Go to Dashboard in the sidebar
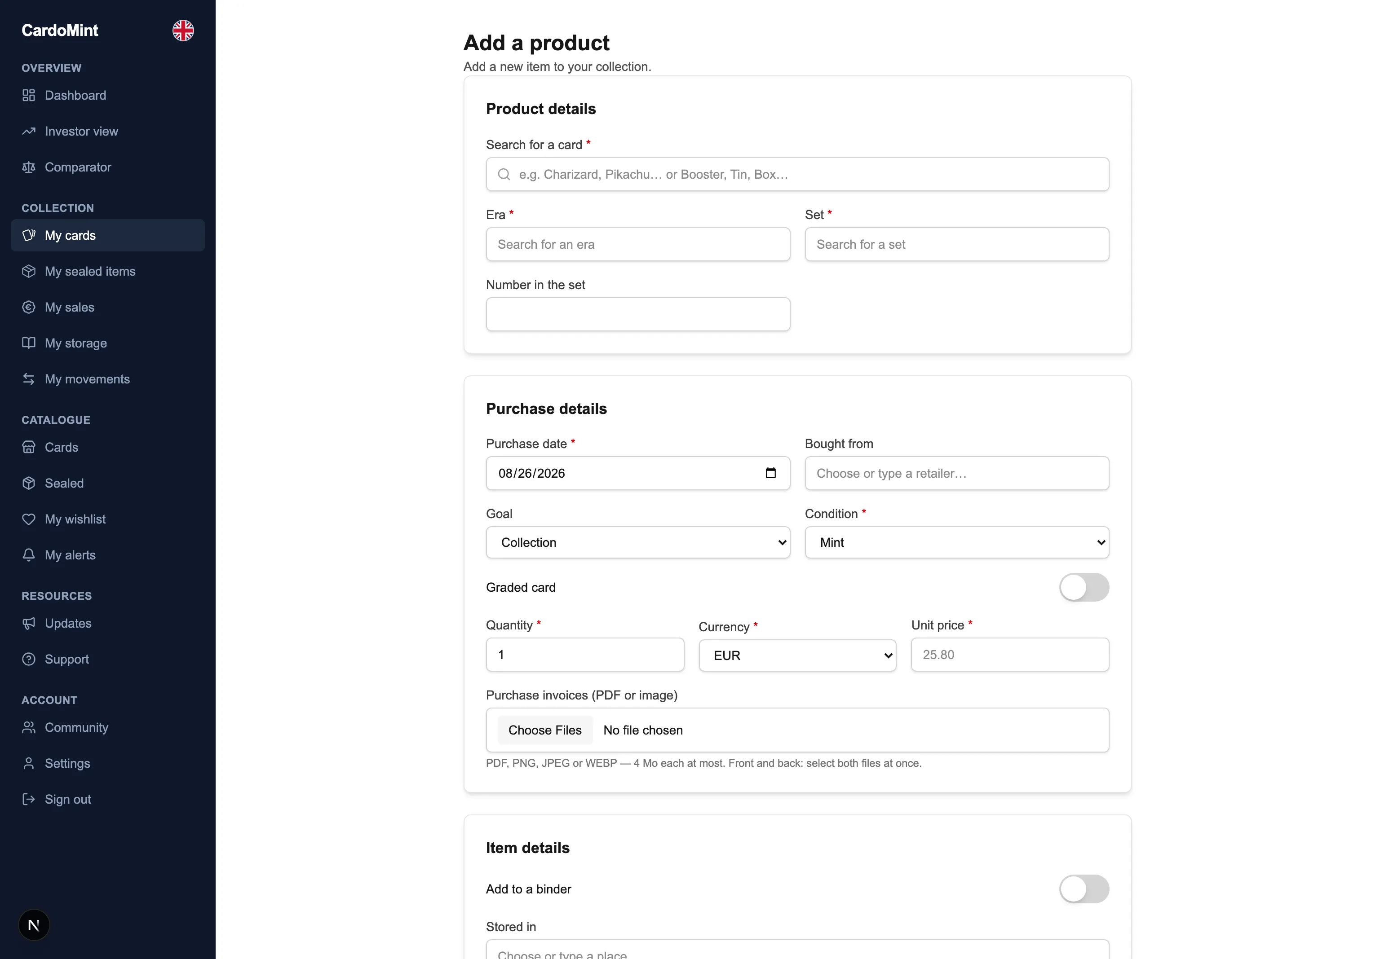 (x=107, y=96)
